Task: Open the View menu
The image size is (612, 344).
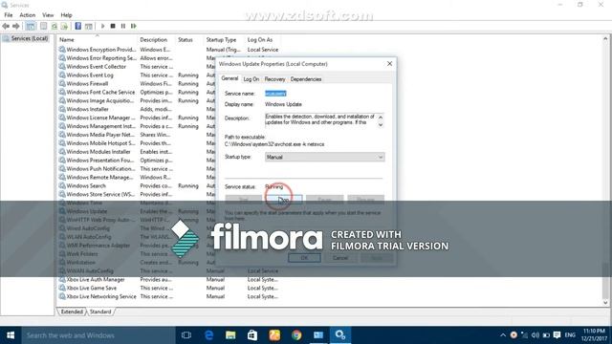Action: point(48,15)
